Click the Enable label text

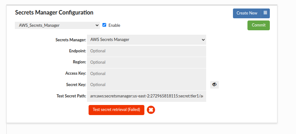[114, 25]
